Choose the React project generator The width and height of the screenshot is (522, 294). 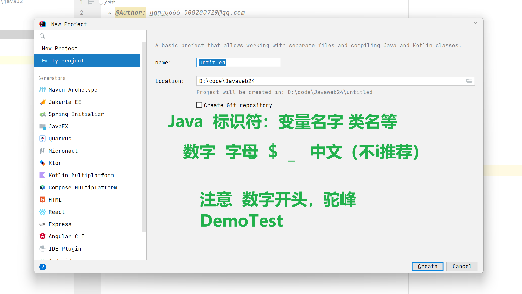point(57,212)
